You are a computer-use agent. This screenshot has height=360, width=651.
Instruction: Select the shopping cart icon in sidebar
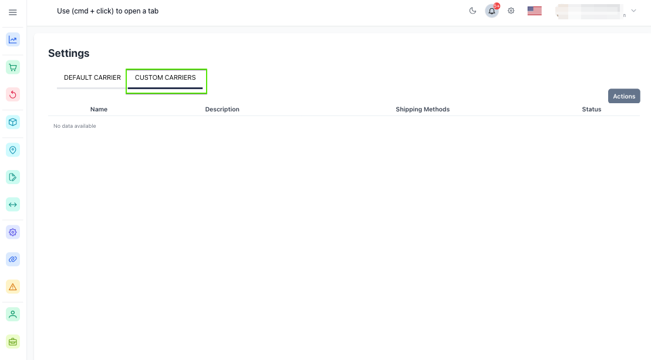tap(13, 67)
